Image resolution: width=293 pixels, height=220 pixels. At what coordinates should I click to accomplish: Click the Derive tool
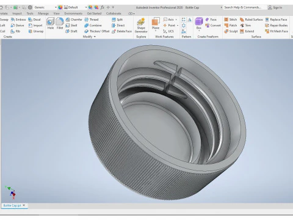[18, 26]
